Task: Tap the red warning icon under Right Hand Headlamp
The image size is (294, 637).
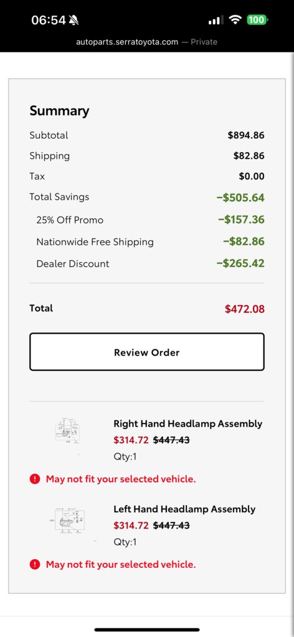Action: [x=35, y=479]
